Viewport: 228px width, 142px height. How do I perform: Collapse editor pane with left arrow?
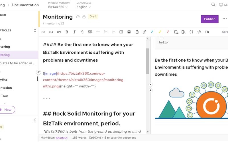tap(151, 85)
